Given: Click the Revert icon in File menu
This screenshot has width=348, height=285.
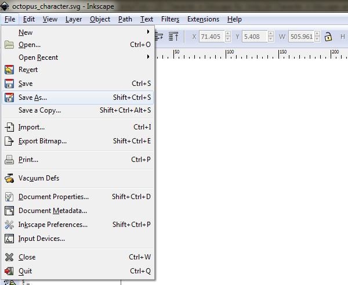Looking at the screenshot, I should tap(9, 70).
